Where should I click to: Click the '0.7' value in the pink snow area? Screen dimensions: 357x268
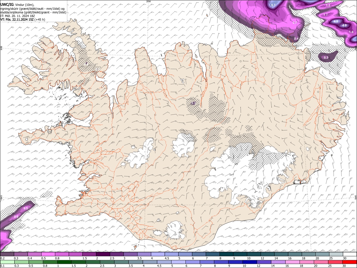tap(295, 23)
